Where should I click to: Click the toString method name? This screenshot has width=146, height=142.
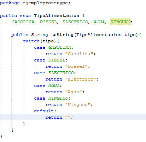point(62,35)
